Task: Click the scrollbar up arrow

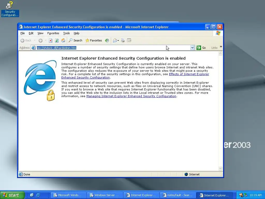Action: tap(220, 53)
